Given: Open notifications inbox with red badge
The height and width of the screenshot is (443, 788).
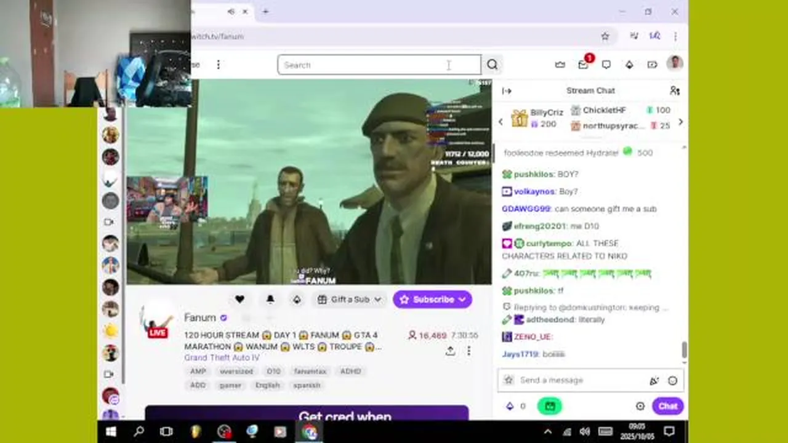Looking at the screenshot, I should [x=583, y=64].
